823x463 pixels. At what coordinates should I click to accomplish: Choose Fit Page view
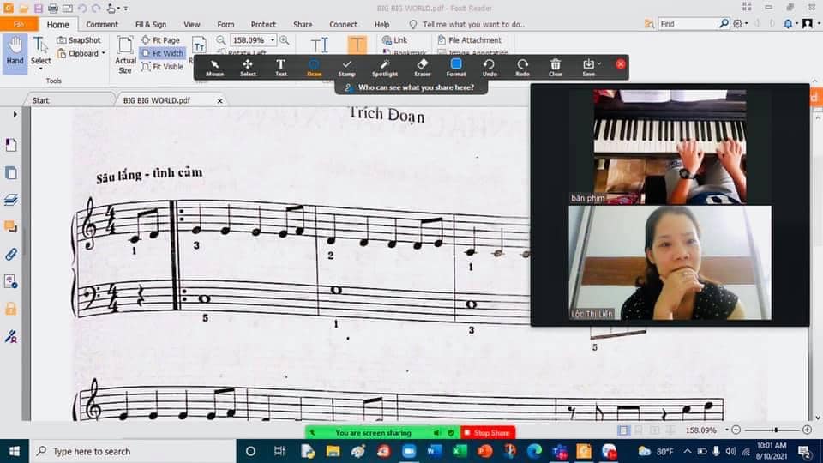[x=160, y=40]
